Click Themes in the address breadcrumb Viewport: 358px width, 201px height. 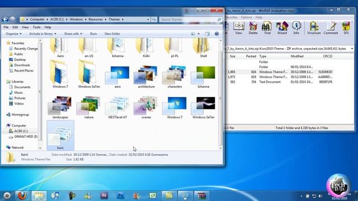coord(114,20)
